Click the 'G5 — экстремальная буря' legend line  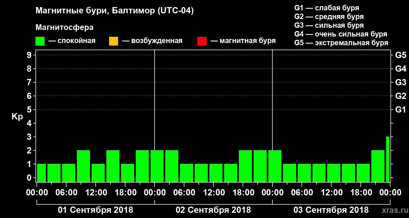pyautogui.click(x=341, y=43)
